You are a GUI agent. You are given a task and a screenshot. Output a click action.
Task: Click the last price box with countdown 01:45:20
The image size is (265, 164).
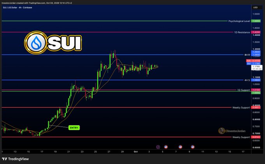click(257, 68)
